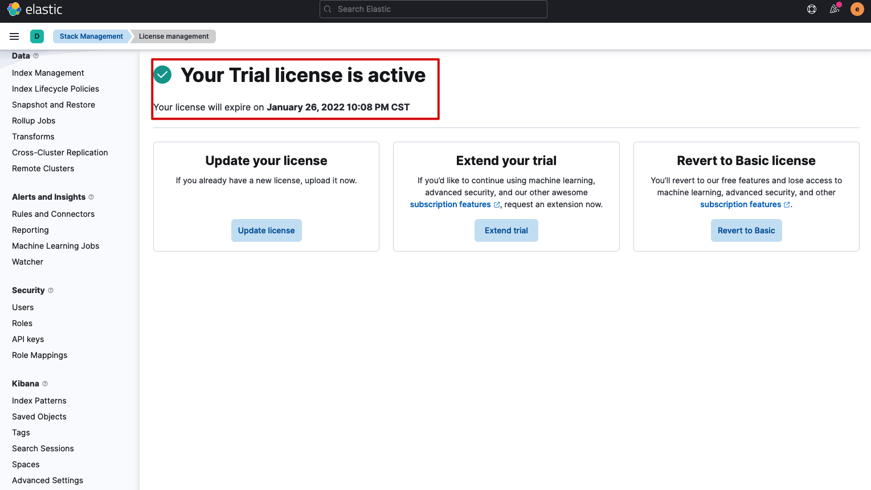Viewport: 871px width, 490px height.
Task: Open the hamburger navigation menu
Action: (14, 36)
